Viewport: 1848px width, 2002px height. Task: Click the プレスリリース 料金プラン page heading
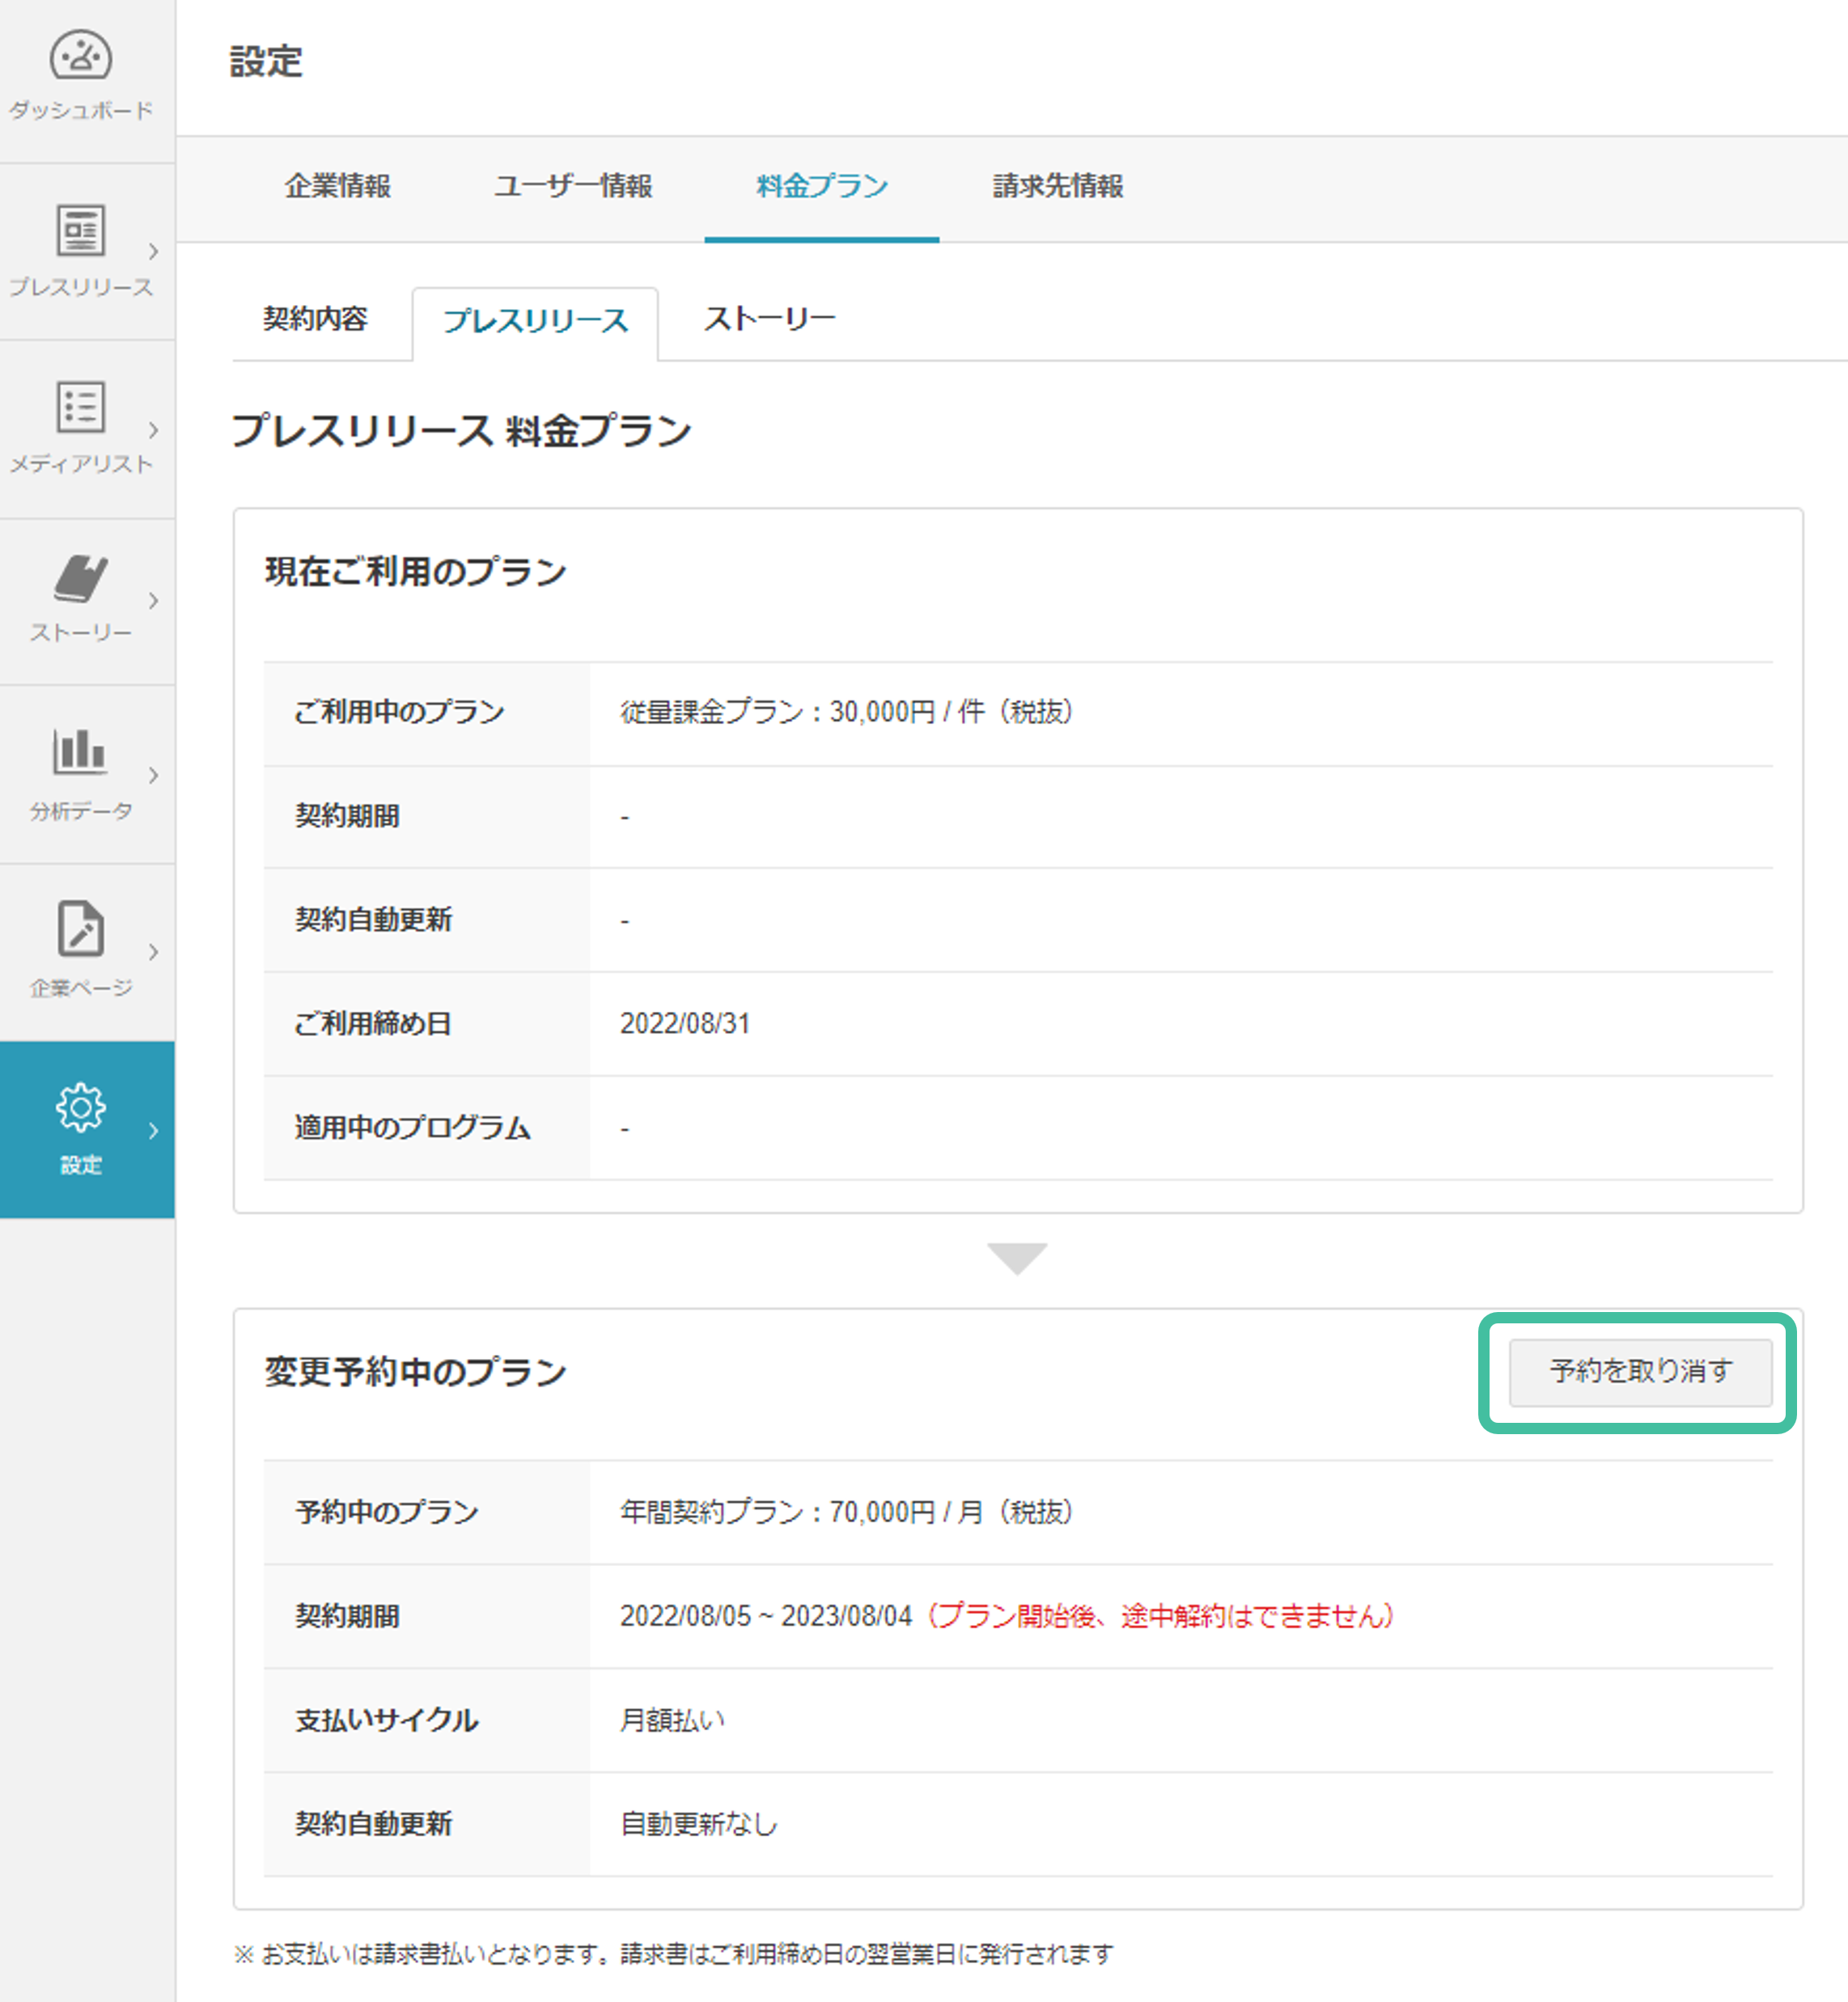pos(461,431)
